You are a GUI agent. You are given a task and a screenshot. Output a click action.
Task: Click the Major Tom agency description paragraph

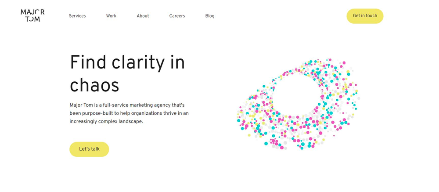129,113
